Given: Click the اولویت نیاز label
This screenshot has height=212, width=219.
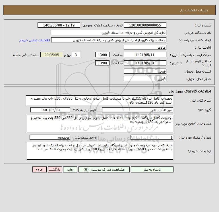Looking at the screenshot, I should click(x=203, y=48).
